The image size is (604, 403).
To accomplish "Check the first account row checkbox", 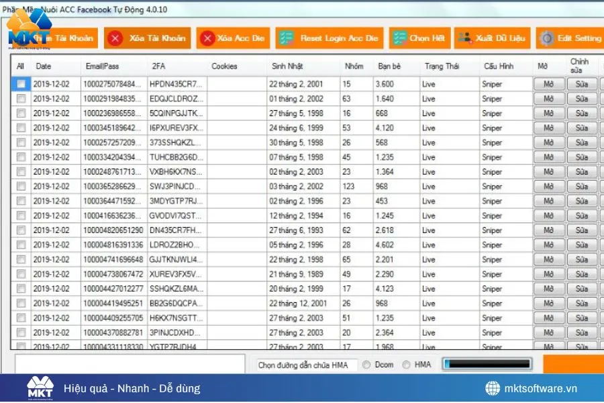I will coord(21,83).
